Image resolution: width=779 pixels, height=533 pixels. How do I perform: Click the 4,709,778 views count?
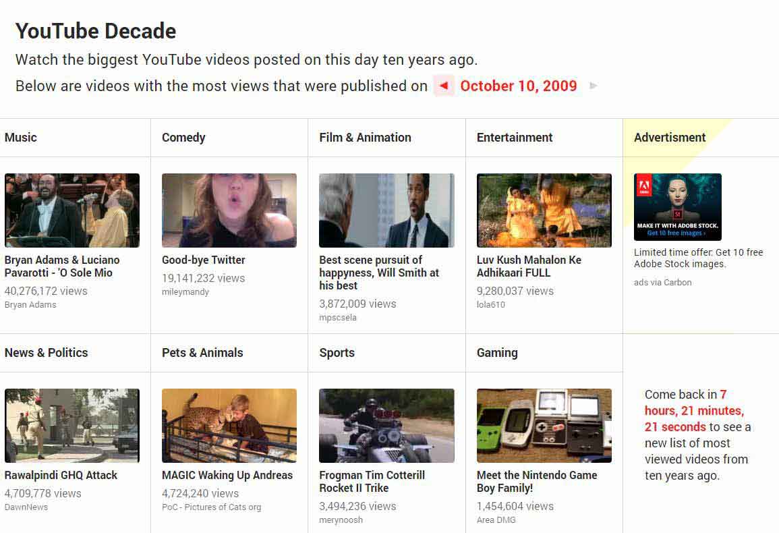[42, 493]
